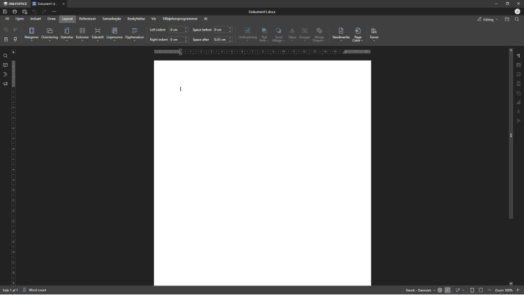524x295 pixels.
Task: Toggle spell checking in status bar
Action: pos(448,290)
